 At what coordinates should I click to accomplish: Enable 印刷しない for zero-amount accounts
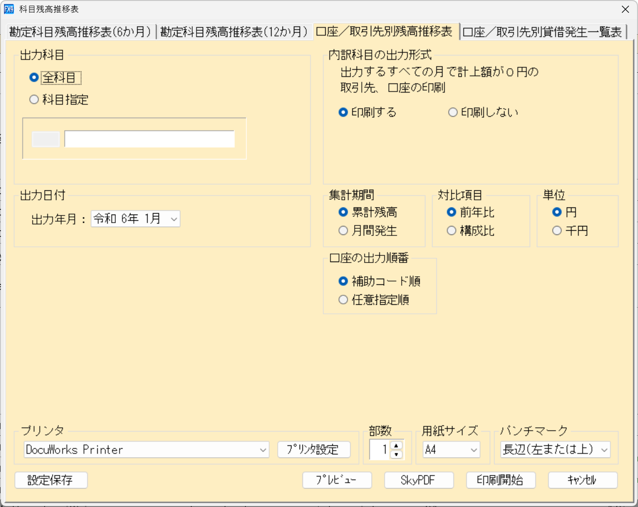coord(452,112)
